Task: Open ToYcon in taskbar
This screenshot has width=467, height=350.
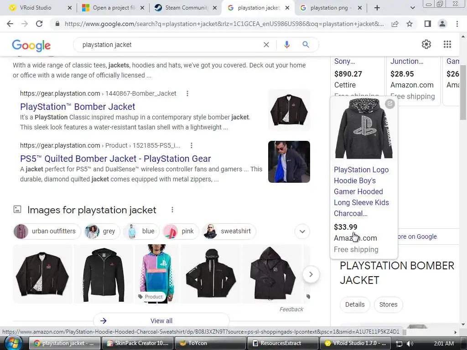Action: (x=210, y=343)
